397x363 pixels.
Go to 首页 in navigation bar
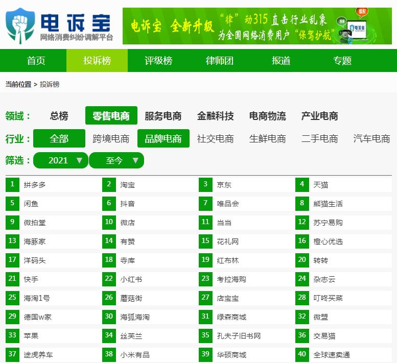pos(36,61)
